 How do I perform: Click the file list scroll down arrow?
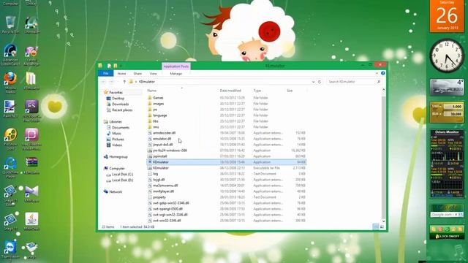(383, 221)
